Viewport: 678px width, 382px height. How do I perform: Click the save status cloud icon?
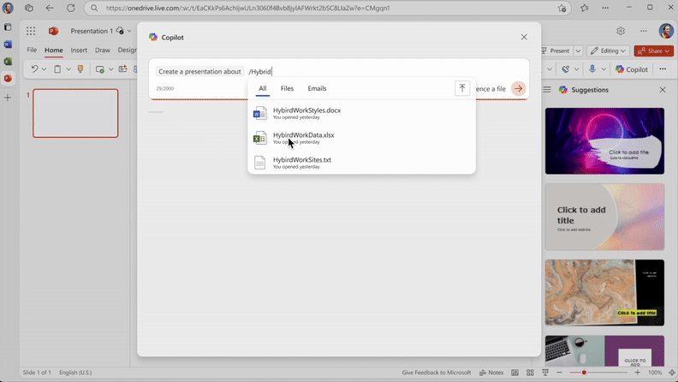(120, 31)
